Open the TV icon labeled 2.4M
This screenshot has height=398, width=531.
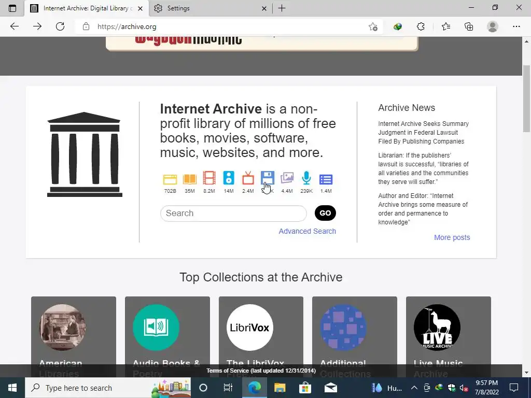point(248,178)
